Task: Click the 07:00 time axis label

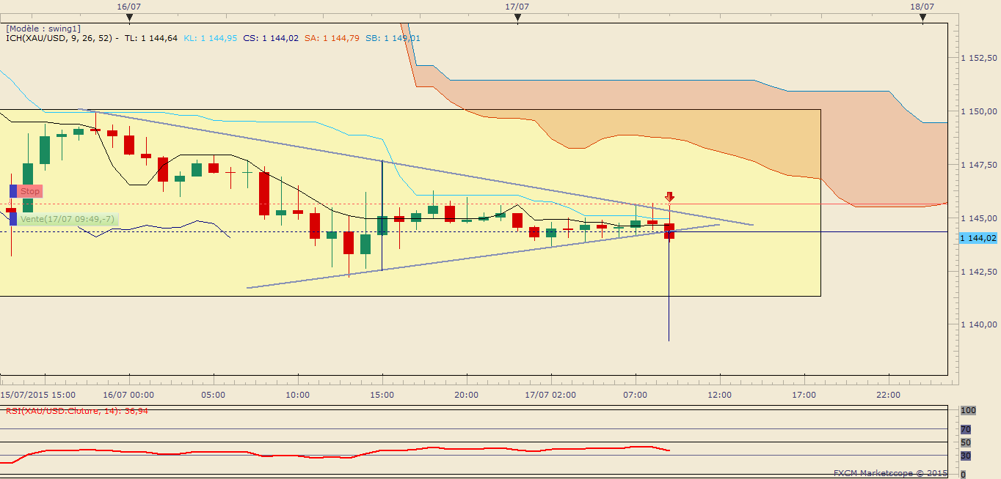Action: (x=636, y=395)
